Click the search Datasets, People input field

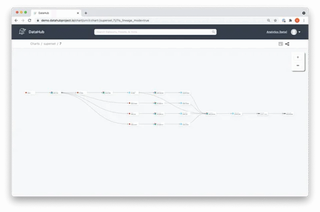(155, 32)
